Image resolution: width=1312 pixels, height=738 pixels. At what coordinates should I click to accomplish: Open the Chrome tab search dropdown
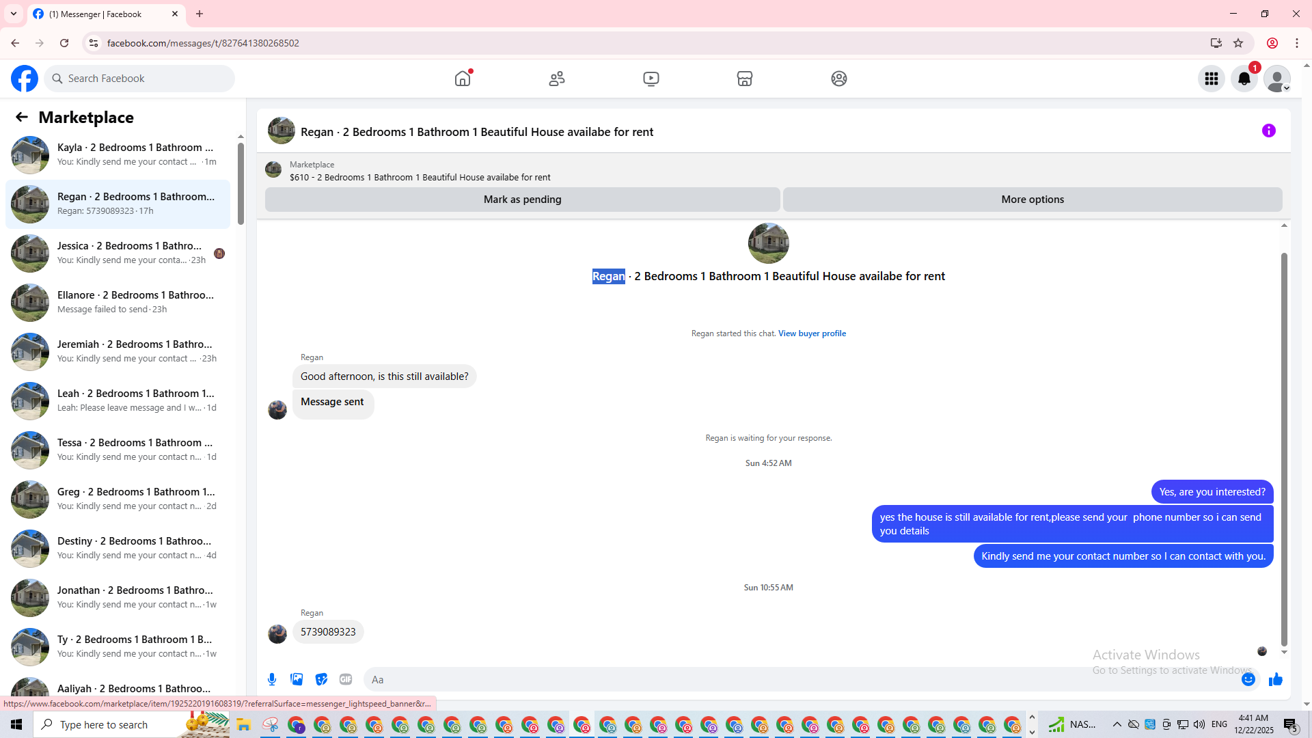click(x=14, y=14)
